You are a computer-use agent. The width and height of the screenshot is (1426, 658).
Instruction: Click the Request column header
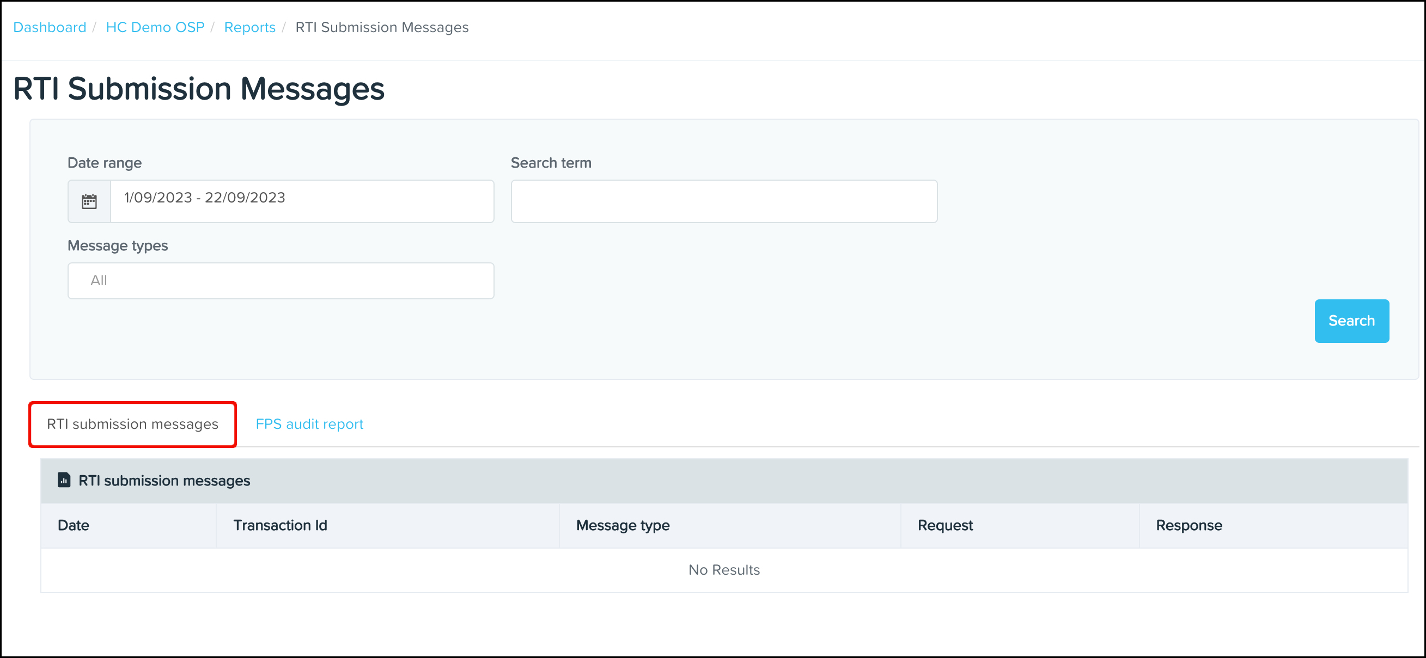tap(944, 525)
